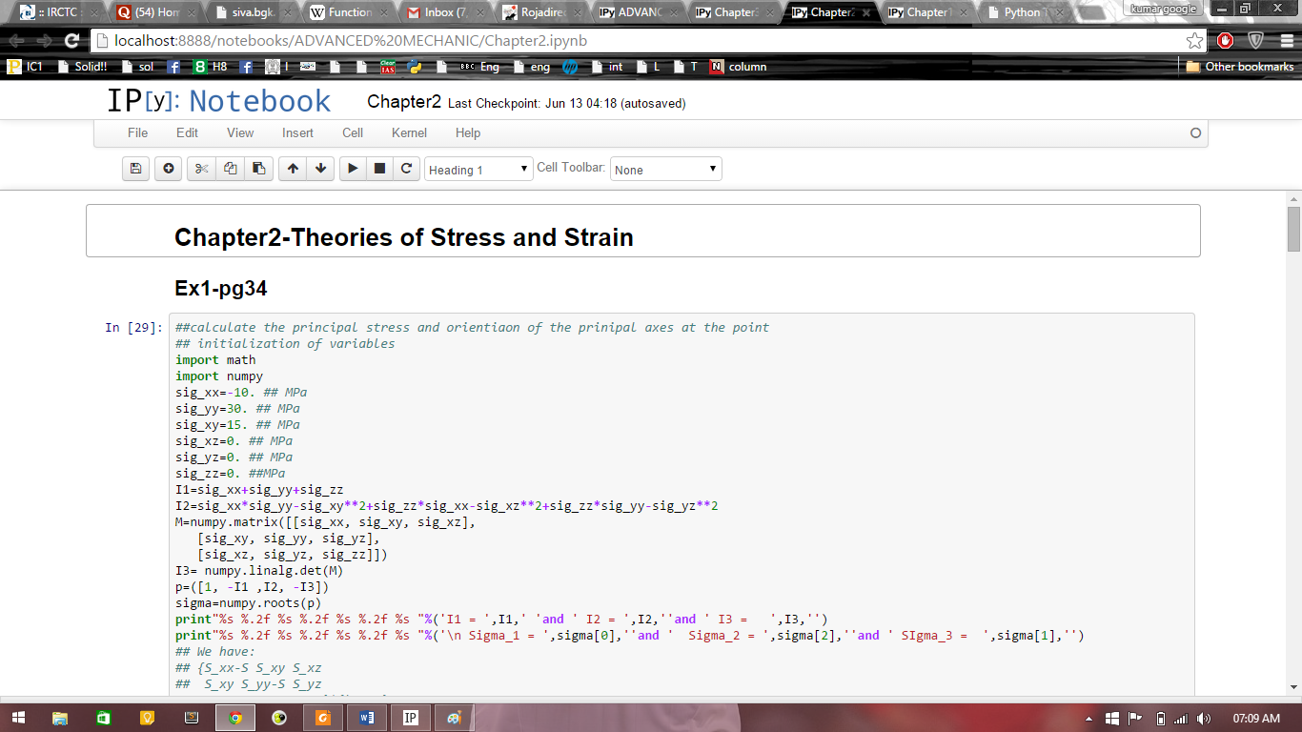This screenshot has height=732, width=1302.
Task: Switch to the Inbox browser tab
Action: pyautogui.click(x=438, y=12)
